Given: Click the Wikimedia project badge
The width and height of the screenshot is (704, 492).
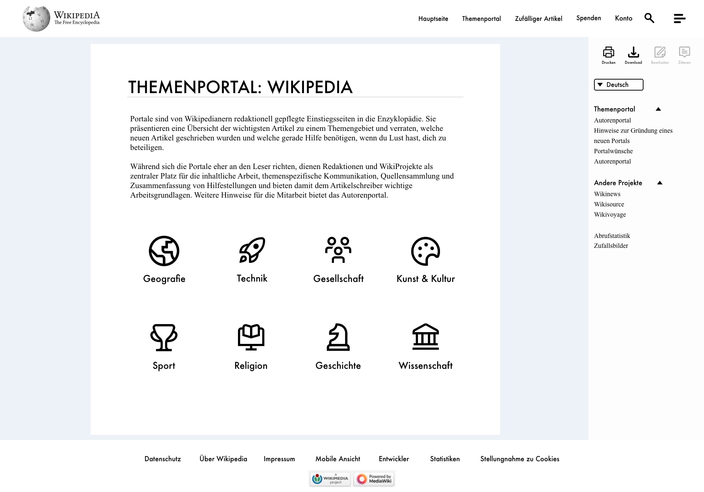Looking at the screenshot, I should tap(330, 479).
